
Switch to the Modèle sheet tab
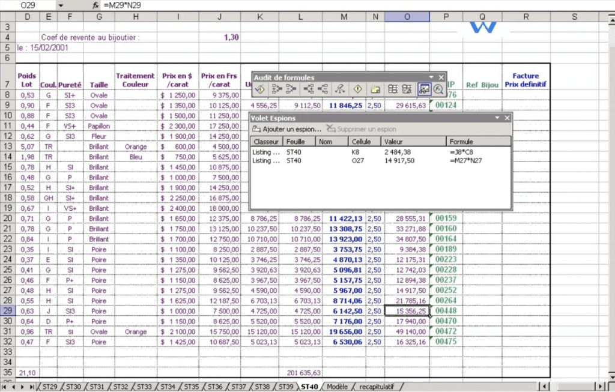click(x=338, y=387)
